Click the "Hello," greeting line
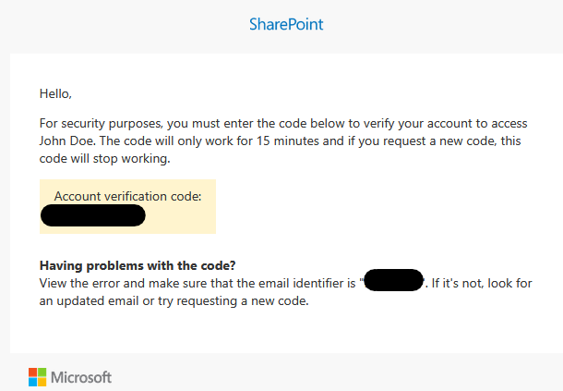Viewport: 563px width, 391px height. [55, 93]
